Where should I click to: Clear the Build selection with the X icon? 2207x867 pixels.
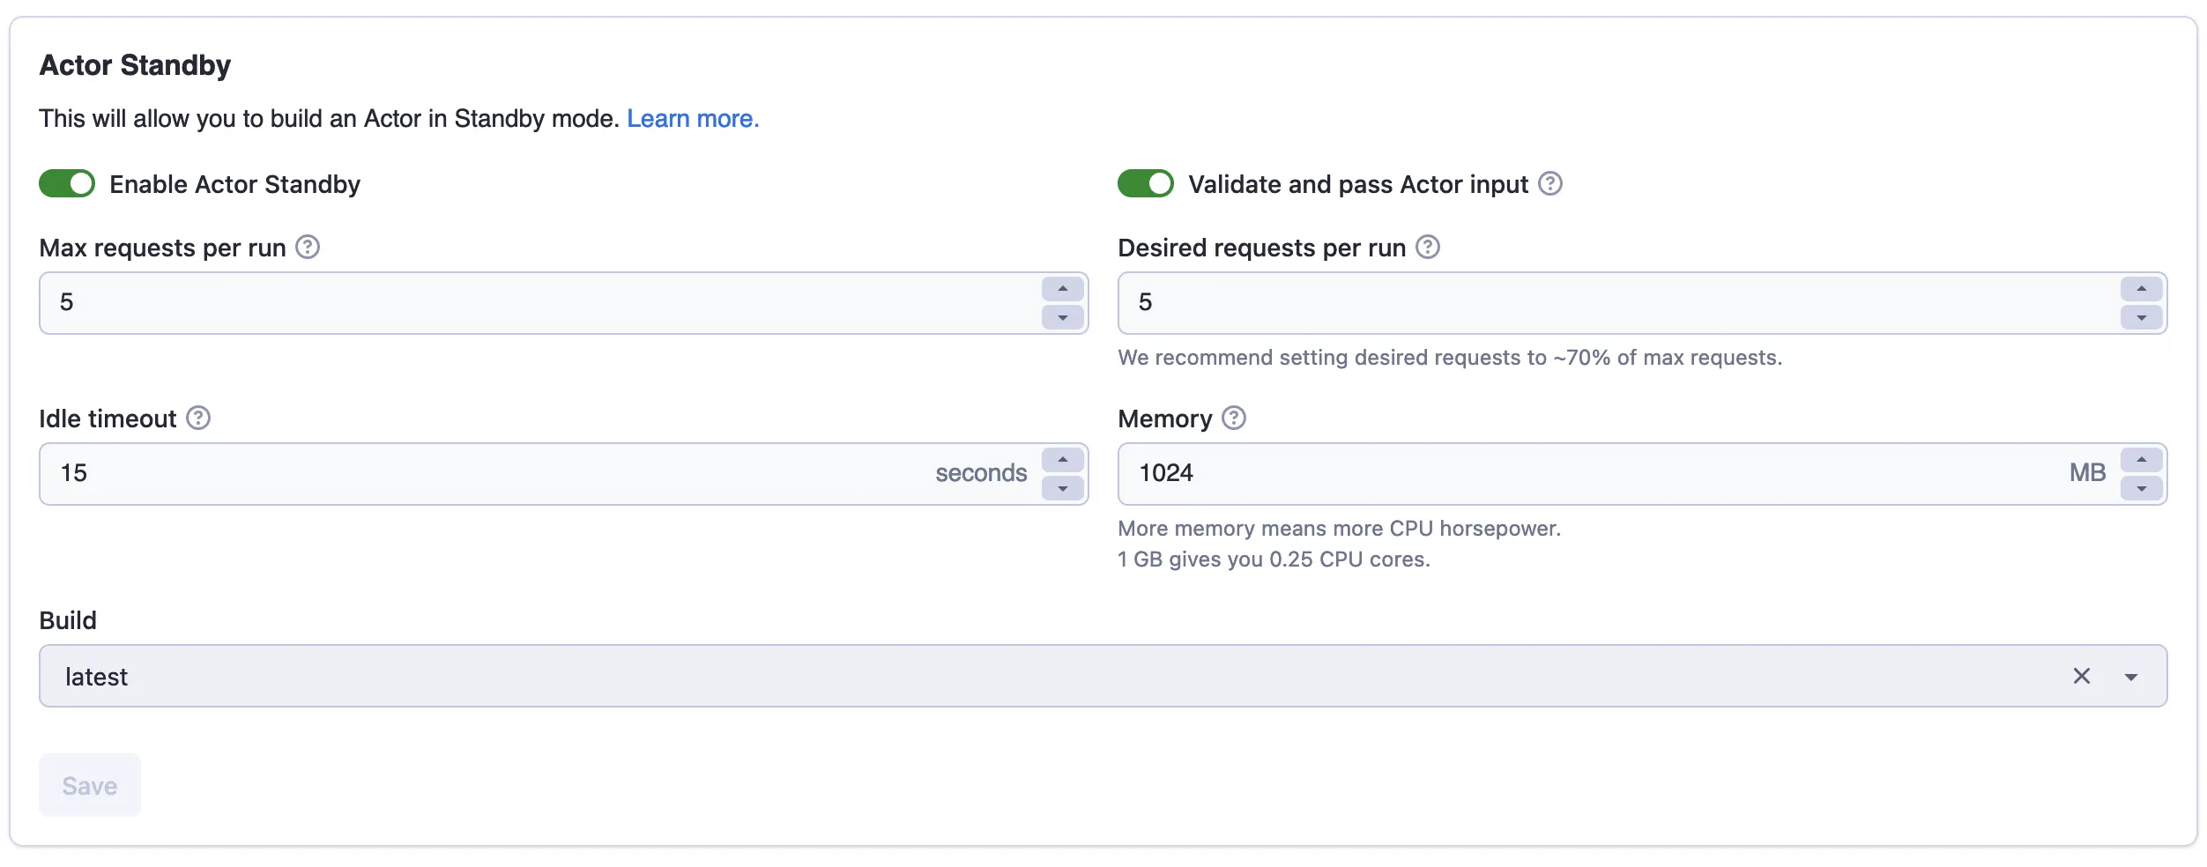coord(2081,677)
